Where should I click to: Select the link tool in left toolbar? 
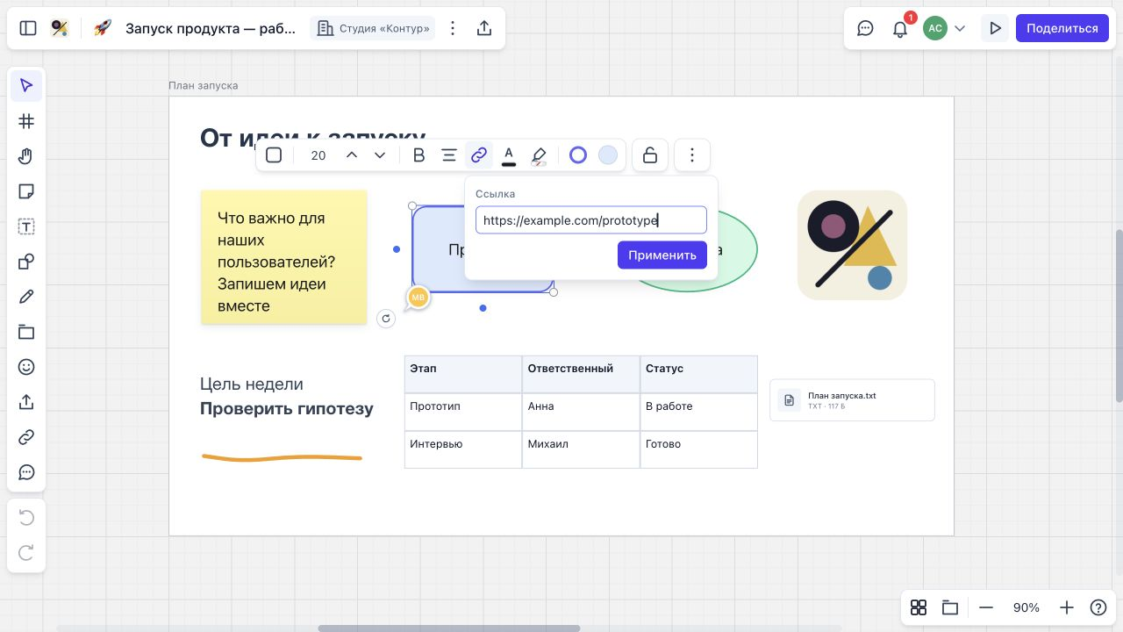pyautogui.click(x=26, y=437)
